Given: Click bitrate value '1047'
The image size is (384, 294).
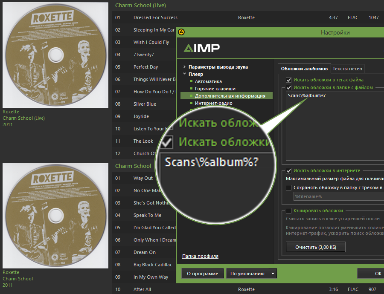Looking at the screenshot, I should pyautogui.click(x=373, y=17).
